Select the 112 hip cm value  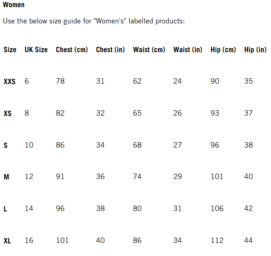(x=217, y=241)
